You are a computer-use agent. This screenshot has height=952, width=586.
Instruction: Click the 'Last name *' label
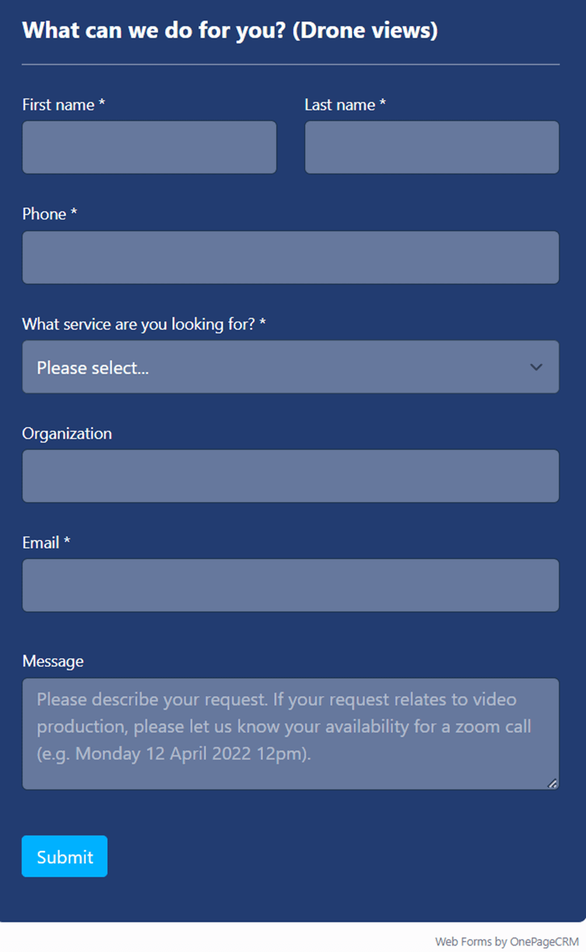(345, 105)
